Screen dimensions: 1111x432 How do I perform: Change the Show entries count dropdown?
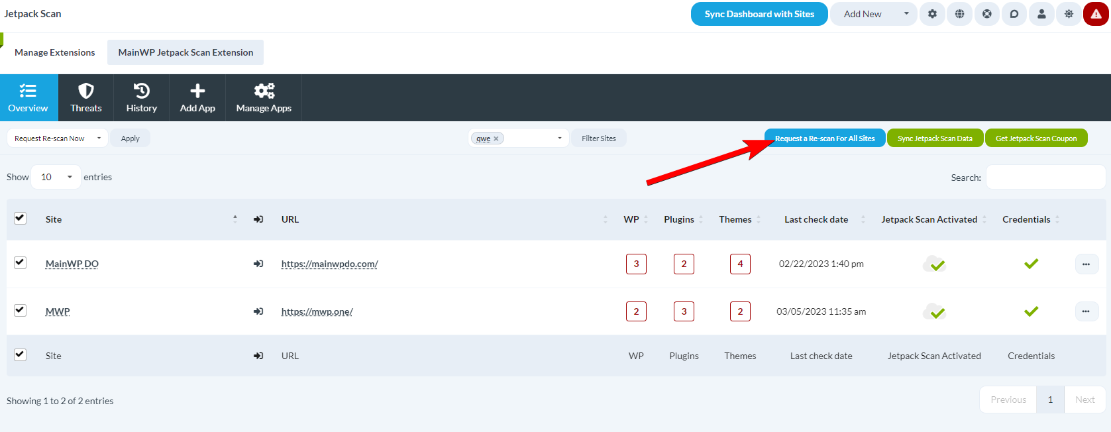click(x=56, y=177)
